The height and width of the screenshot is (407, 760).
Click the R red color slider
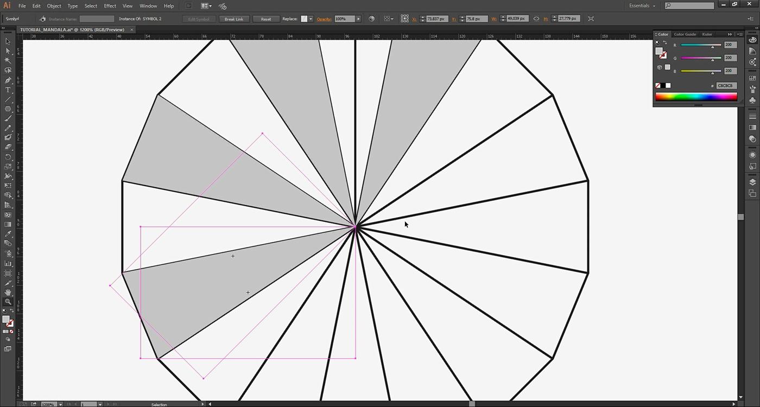700,45
